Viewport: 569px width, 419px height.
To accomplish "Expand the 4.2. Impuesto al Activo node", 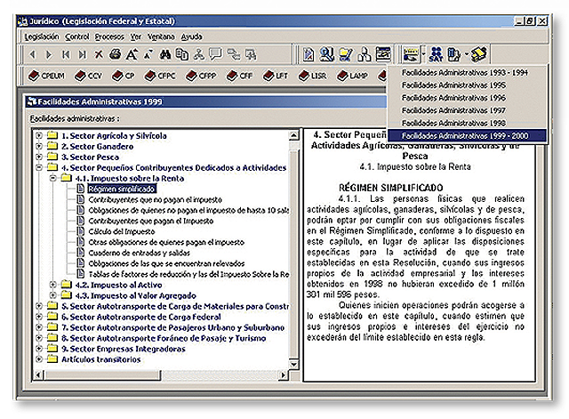I will tap(53, 285).
